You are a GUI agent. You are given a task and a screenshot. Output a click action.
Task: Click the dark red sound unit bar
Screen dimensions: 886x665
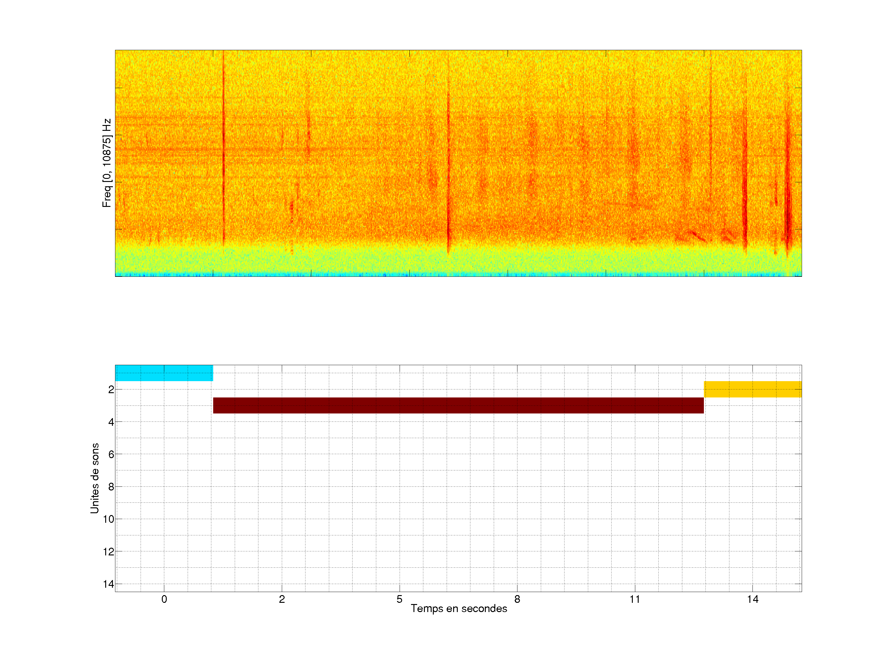pyautogui.click(x=458, y=405)
